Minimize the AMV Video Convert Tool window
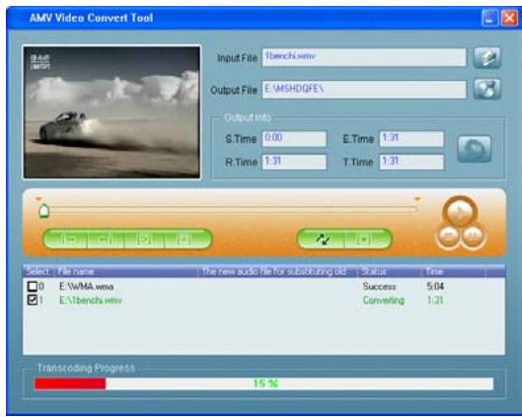 [489, 18]
